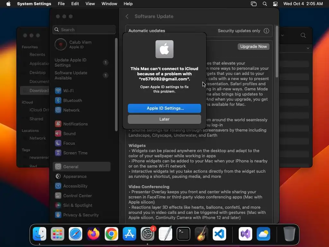Open Spotlight search in menu bar

tap(265, 4)
